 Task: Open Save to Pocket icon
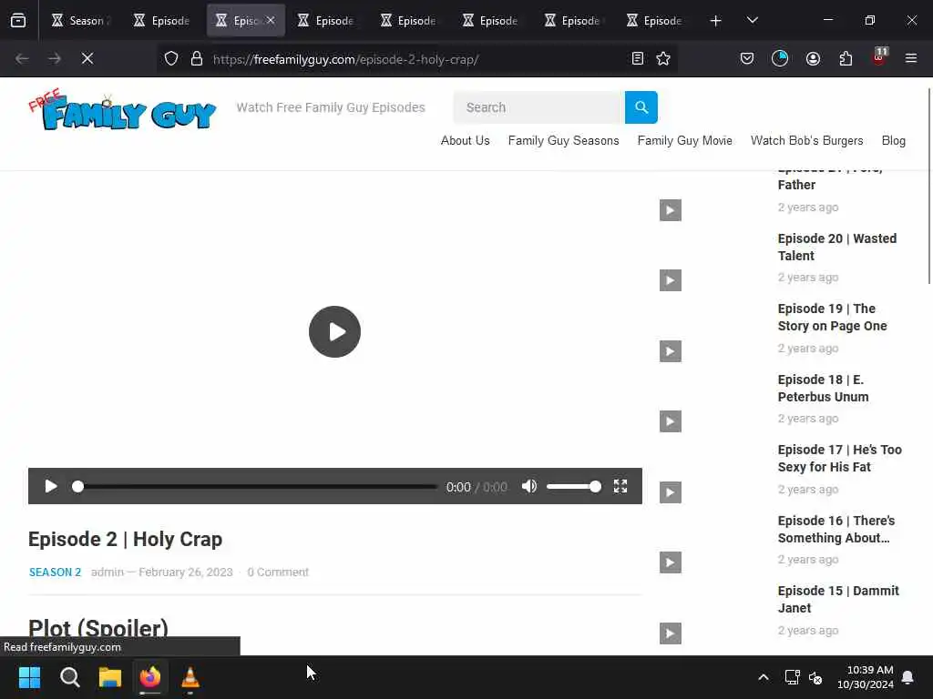pos(747,58)
